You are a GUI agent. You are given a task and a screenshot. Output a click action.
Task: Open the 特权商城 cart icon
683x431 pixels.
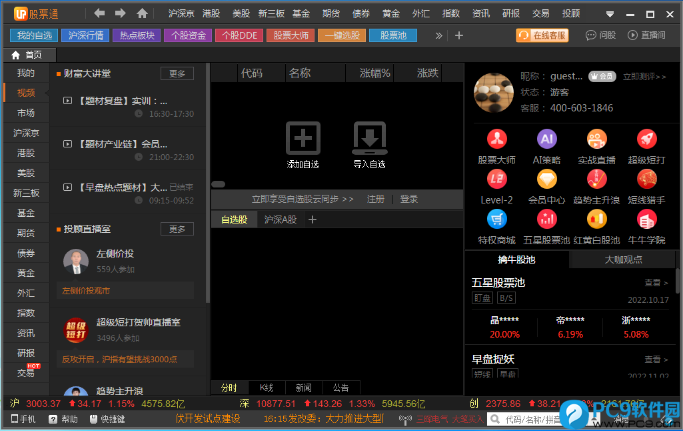click(x=497, y=219)
